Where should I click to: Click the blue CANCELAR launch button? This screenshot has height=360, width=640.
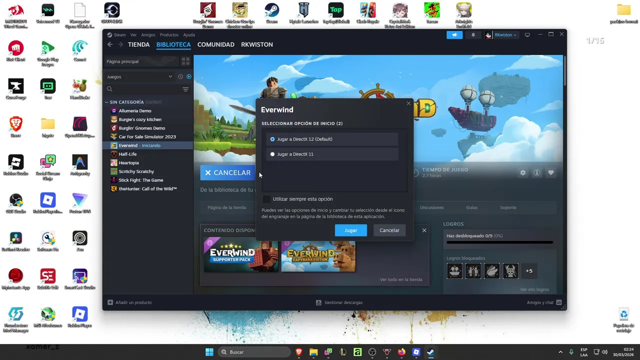click(228, 172)
